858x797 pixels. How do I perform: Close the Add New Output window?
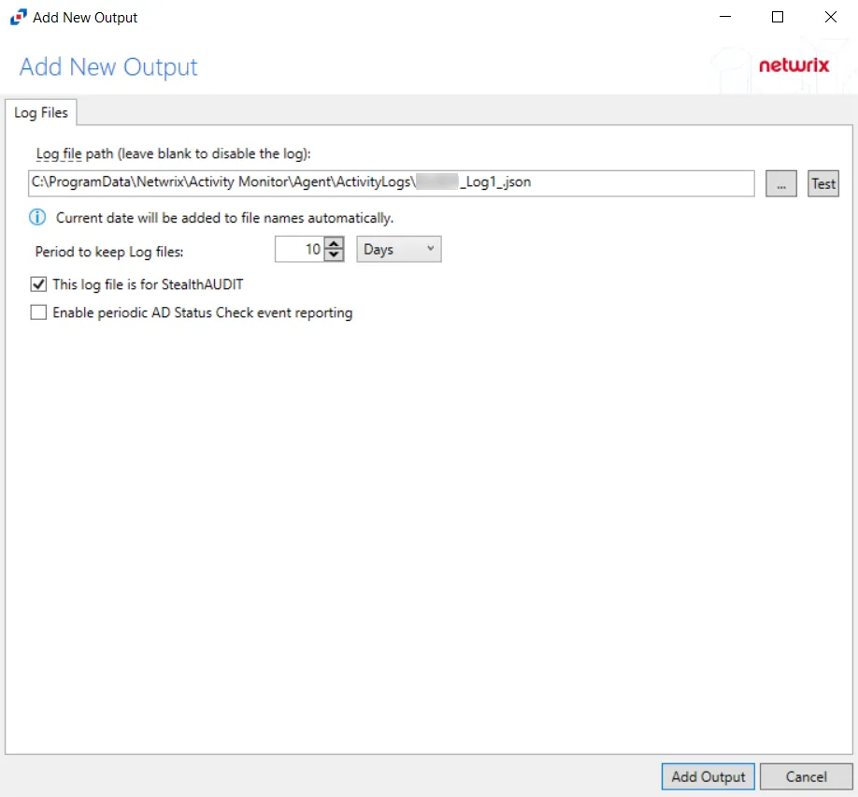pos(830,17)
